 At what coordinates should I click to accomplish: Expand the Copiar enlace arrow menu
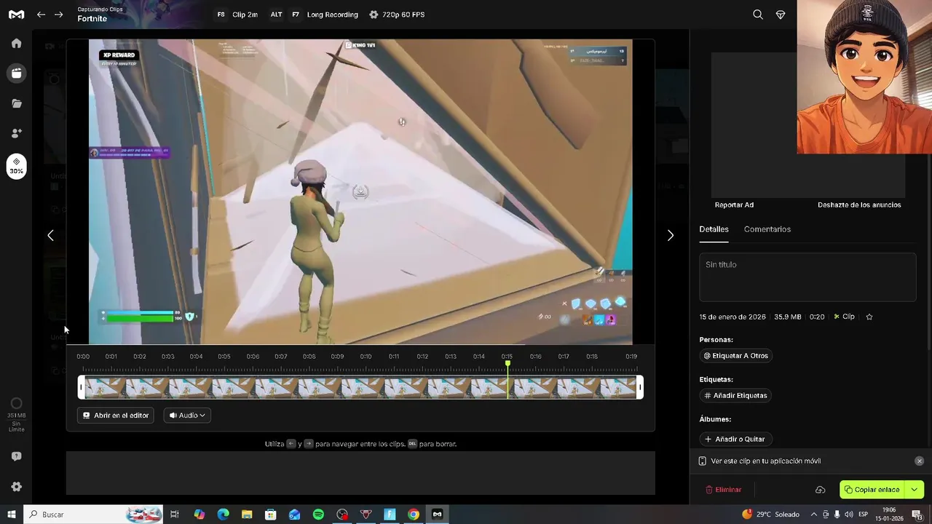point(915,490)
